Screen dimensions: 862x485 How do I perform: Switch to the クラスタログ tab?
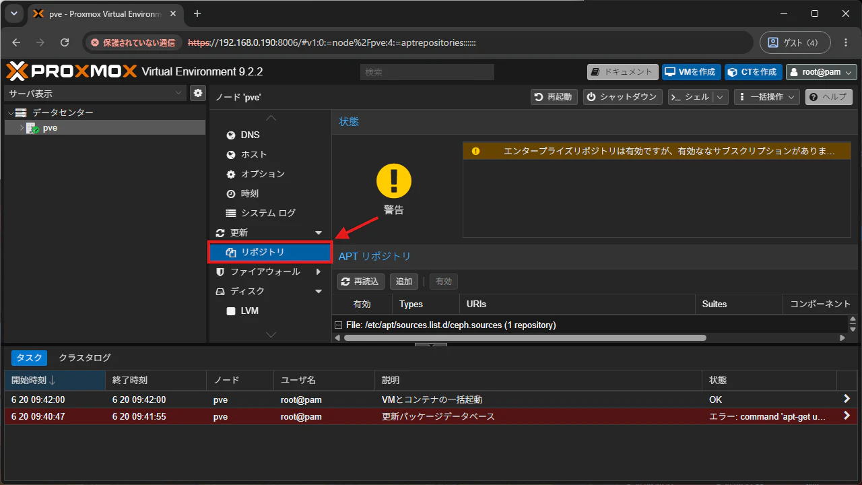(85, 358)
